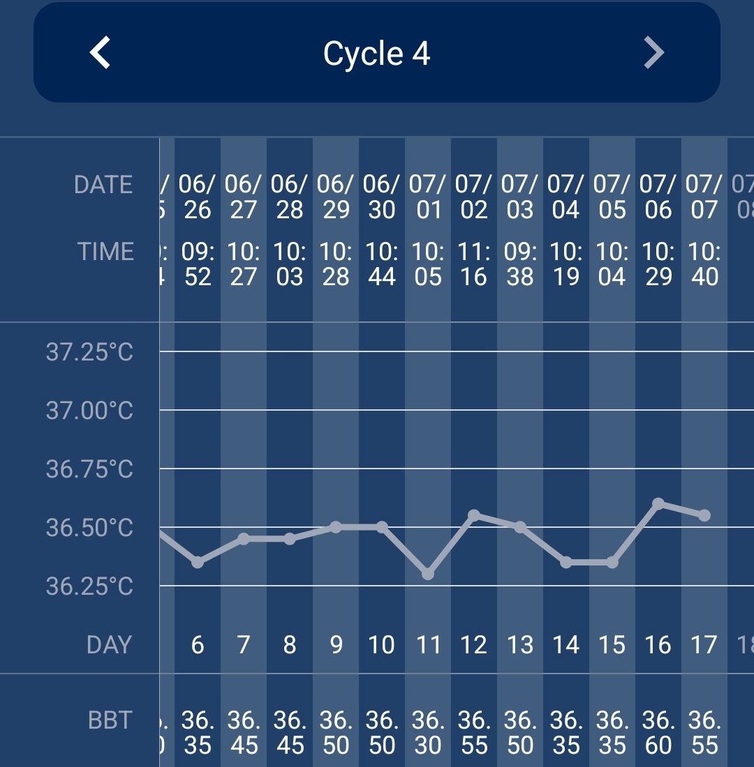This screenshot has width=754, height=767.
Task: Select the 07/01 date column header
Action: coord(428,197)
